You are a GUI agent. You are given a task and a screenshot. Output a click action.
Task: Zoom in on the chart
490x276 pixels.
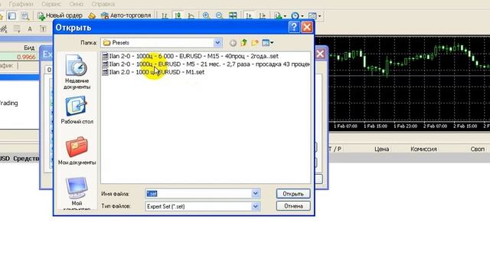pos(206,15)
